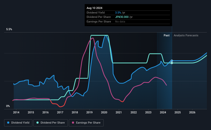Toggle the Dividend Per Share legend series
The height and width of the screenshot is (130, 211).
[x=51, y=123]
